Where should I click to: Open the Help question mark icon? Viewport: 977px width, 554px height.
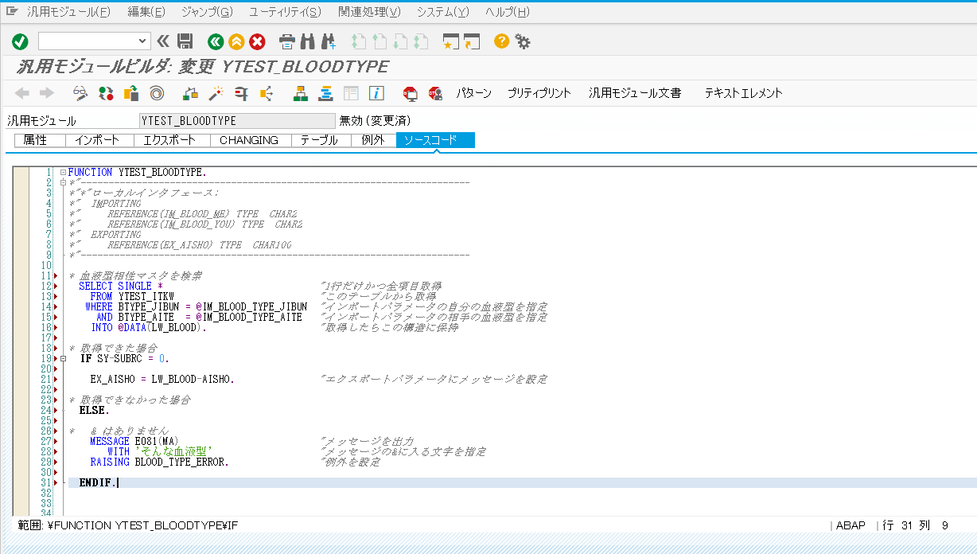[501, 41]
